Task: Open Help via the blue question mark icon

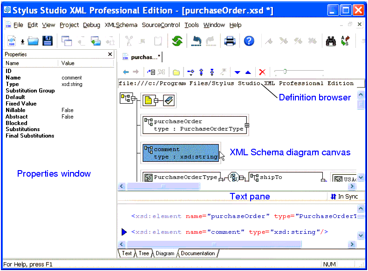Action: pyautogui.click(x=249, y=41)
